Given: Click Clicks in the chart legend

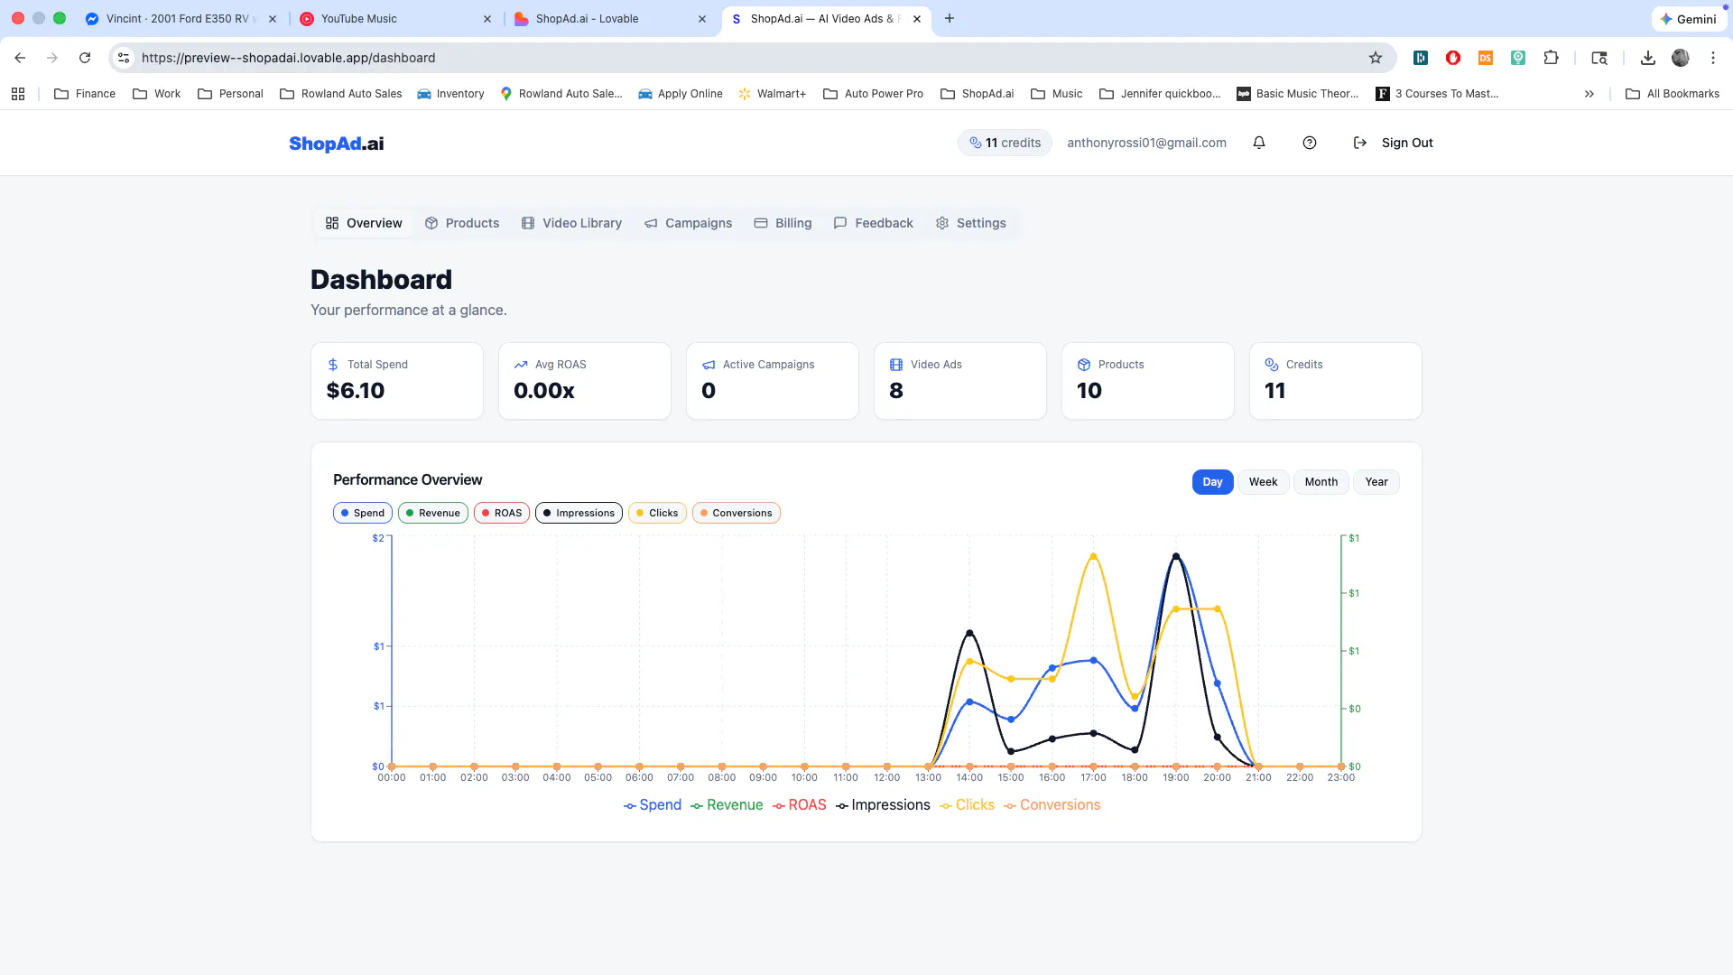Looking at the screenshot, I should coord(967,805).
